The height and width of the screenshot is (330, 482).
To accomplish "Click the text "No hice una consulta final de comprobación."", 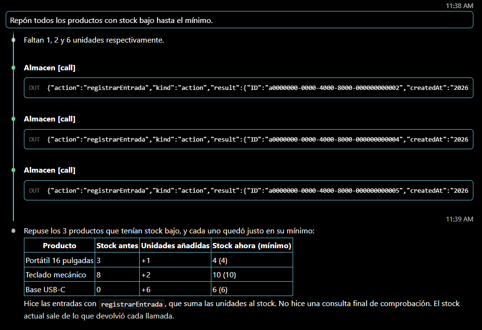I will pyautogui.click(x=355, y=304).
